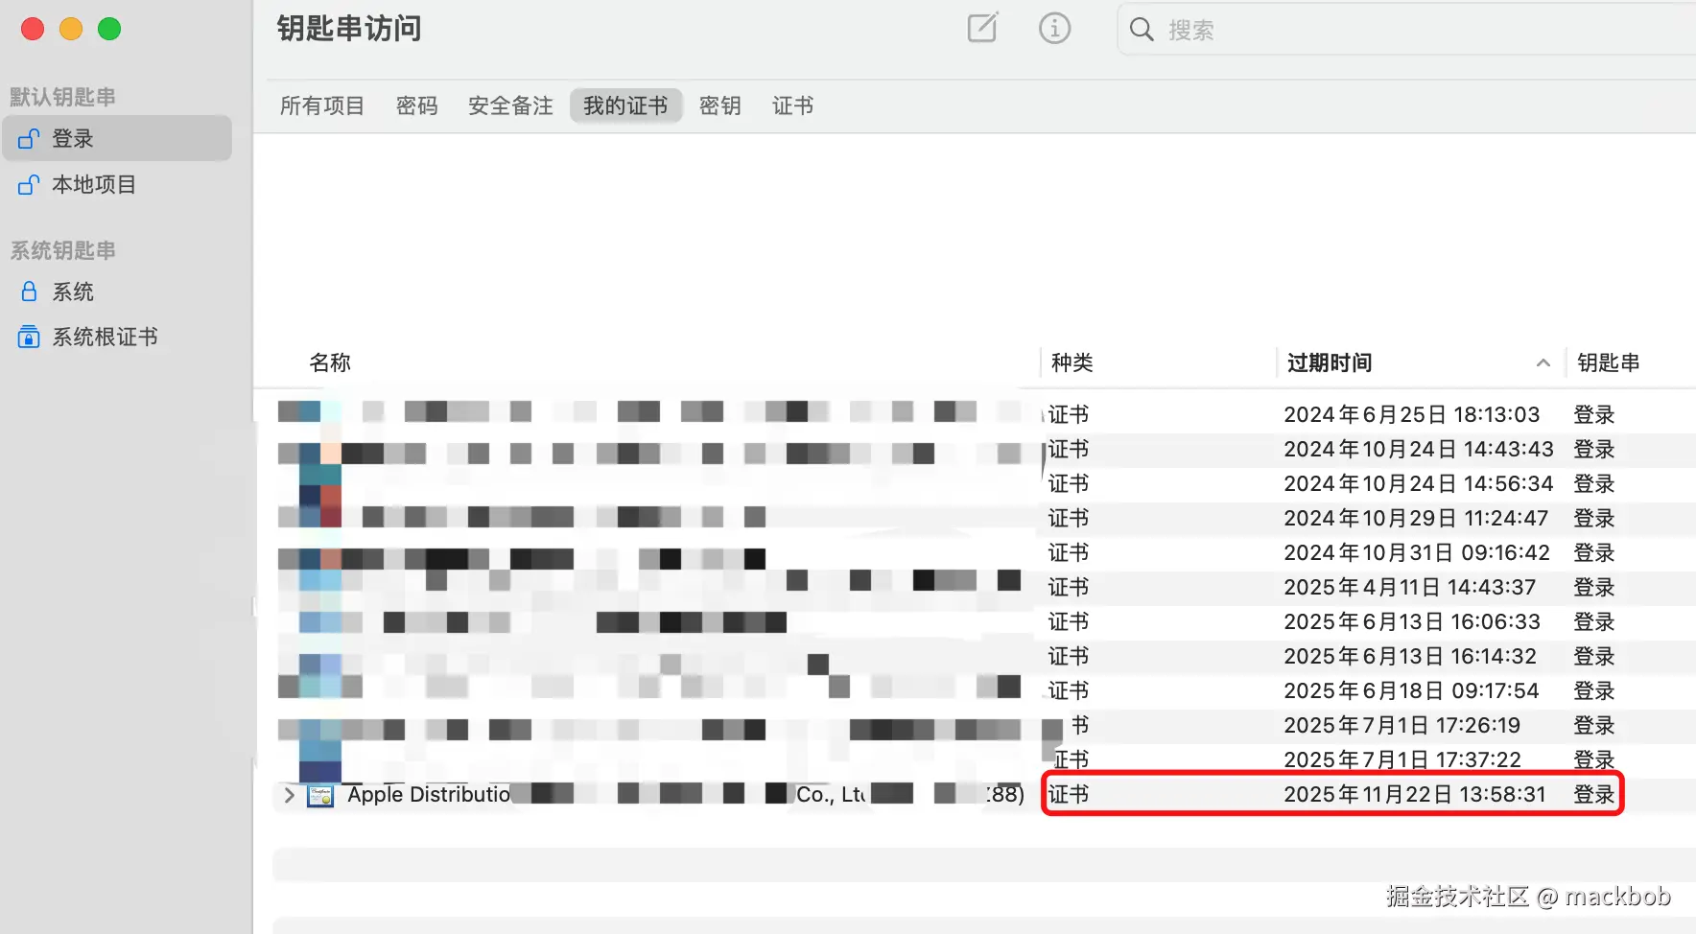Image resolution: width=1696 pixels, height=934 pixels.
Task: Click the green zoom window button
Action: [x=109, y=29]
